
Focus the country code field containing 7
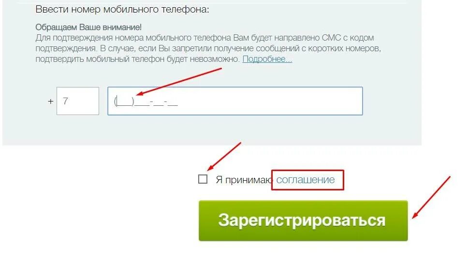click(x=78, y=101)
